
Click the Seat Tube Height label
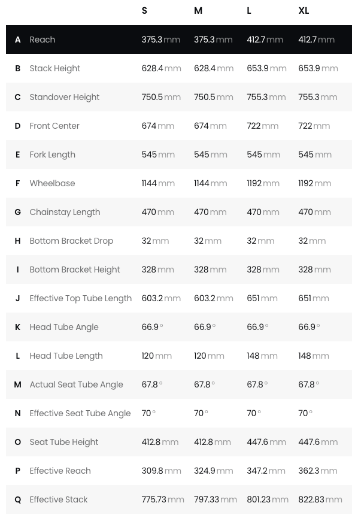coord(63,442)
